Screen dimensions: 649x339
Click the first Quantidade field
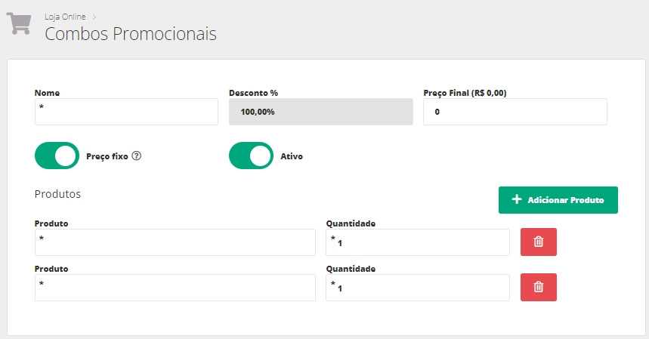click(418, 242)
